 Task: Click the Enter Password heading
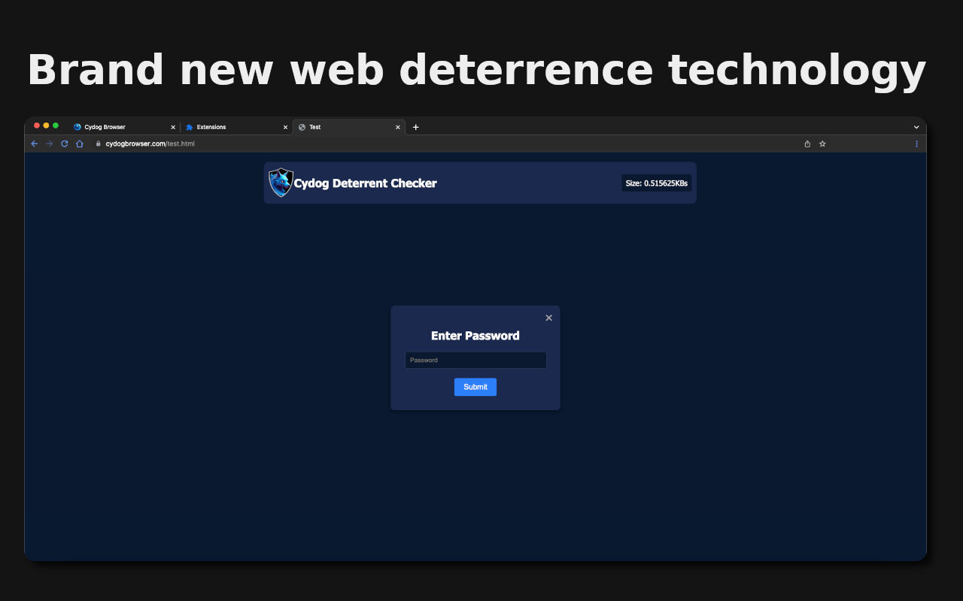tap(475, 336)
